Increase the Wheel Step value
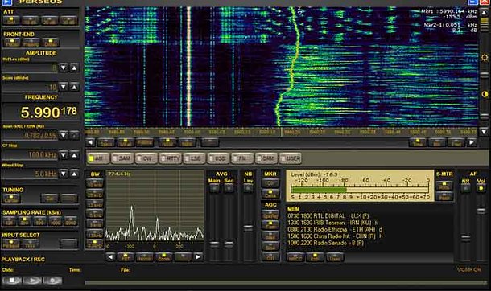The image size is (491, 291). coord(74,174)
